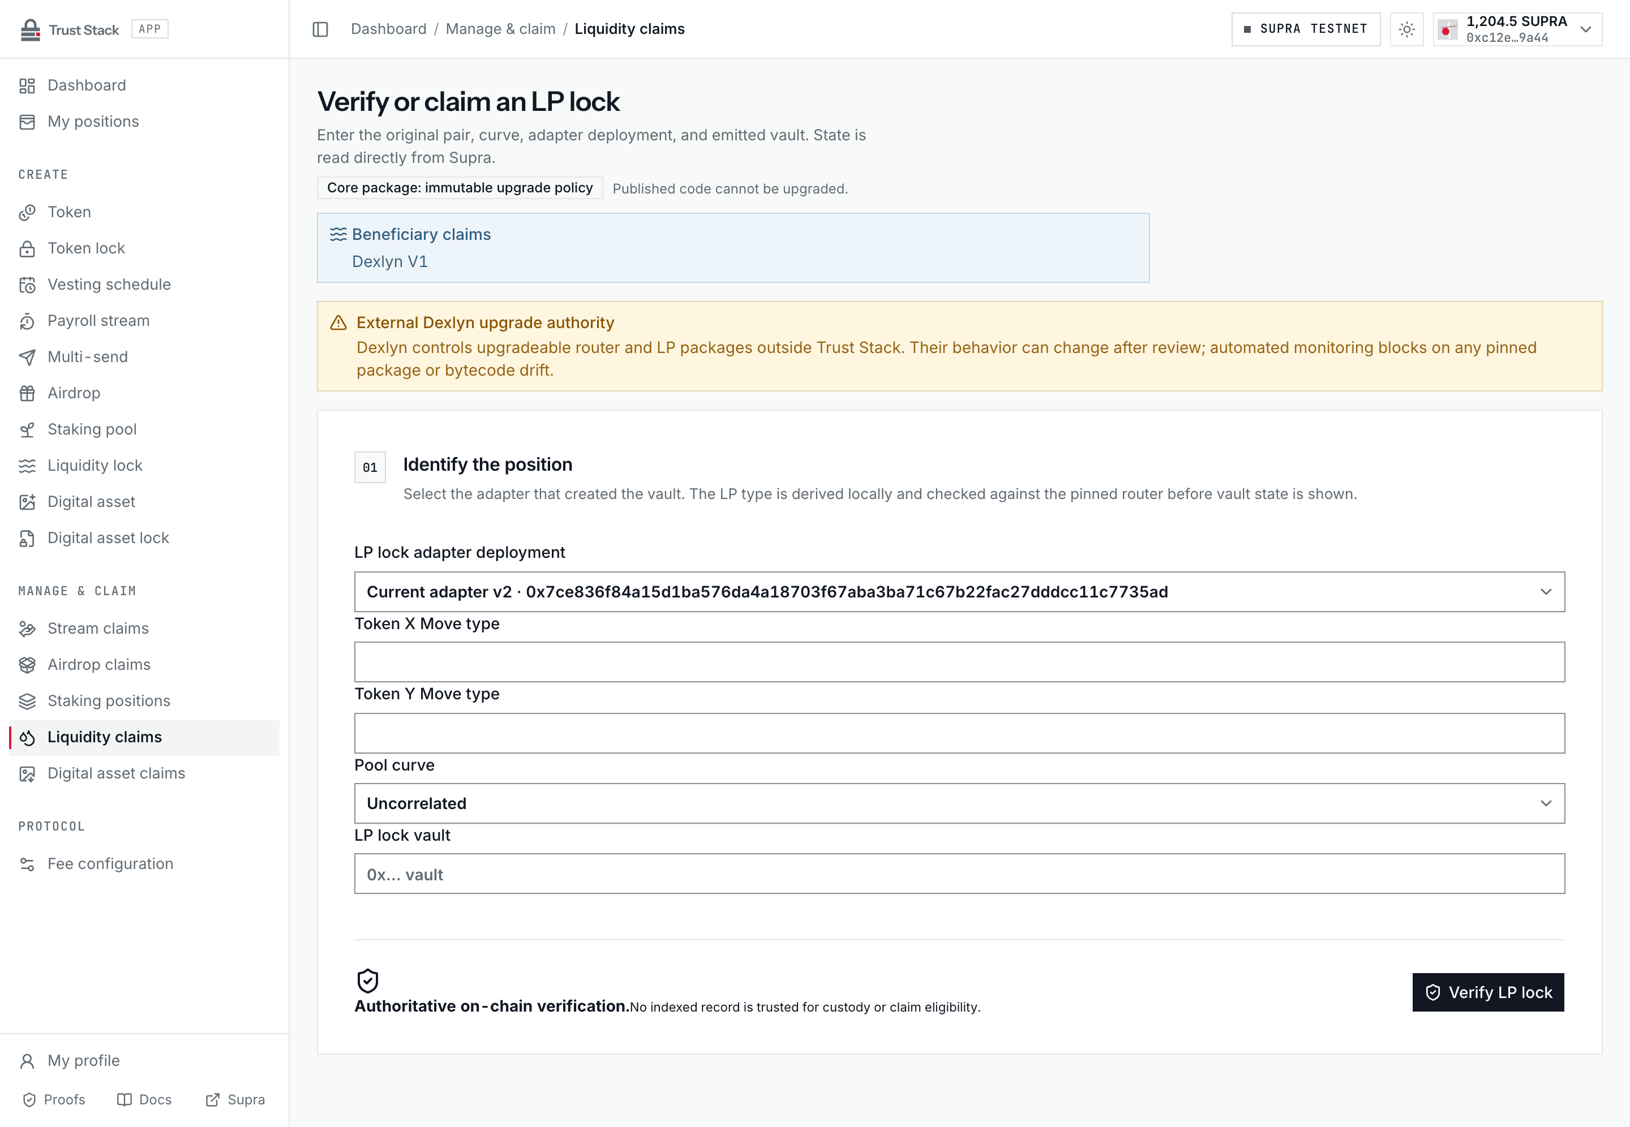Image resolution: width=1630 pixels, height=1127 pixels.
Task: Open Digital asset claims in the sidebar
Action: (144, 773)
